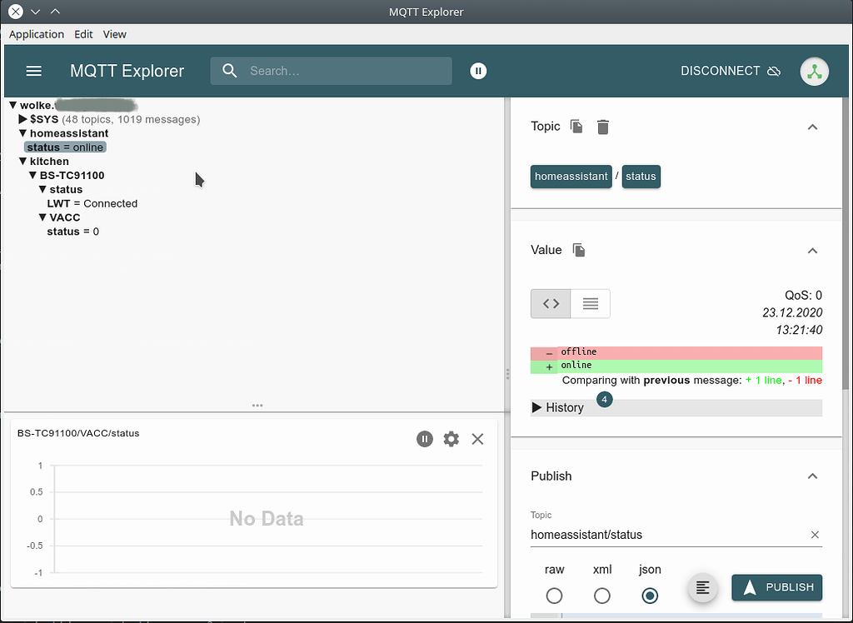Open settings for the VACC status chart
853x623 pixels.
click(x=451, y=439)
